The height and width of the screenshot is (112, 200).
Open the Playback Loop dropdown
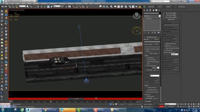point(155,76)
